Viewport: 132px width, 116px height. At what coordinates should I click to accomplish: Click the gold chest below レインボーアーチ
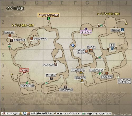81,73
